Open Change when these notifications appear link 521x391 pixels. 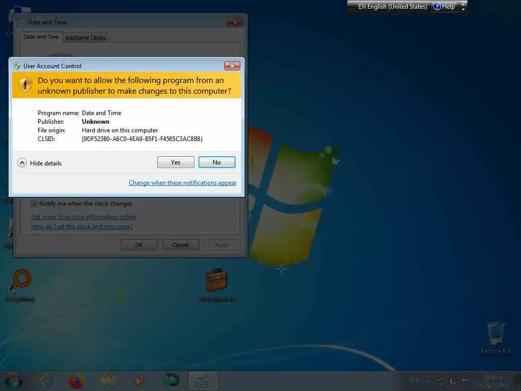pos(183,183)
